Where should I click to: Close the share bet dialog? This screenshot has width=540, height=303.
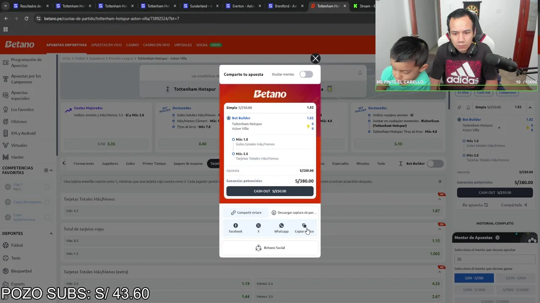click(x=315, y=58)
